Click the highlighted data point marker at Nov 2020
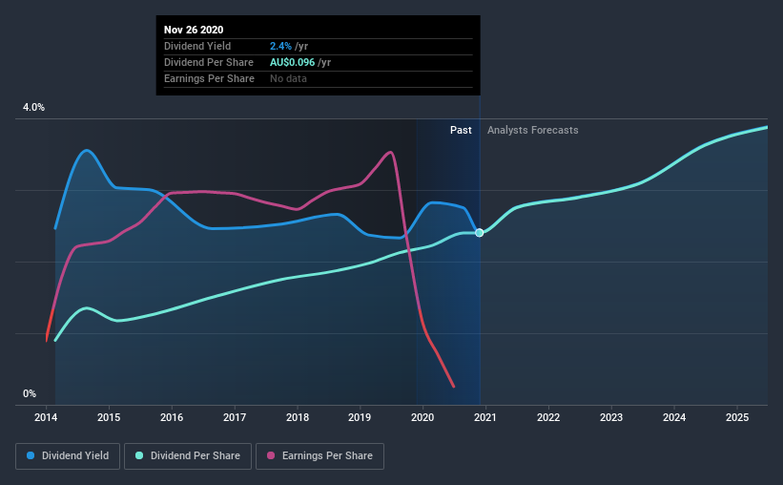Screen dimensions: 783x485 click(480, 233)
